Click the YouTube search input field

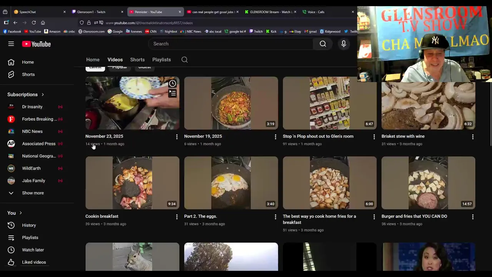231,44
